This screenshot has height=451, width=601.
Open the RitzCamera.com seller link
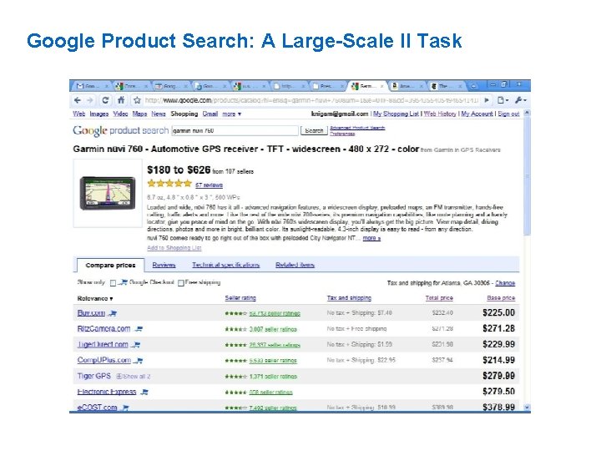click(104, 329)
